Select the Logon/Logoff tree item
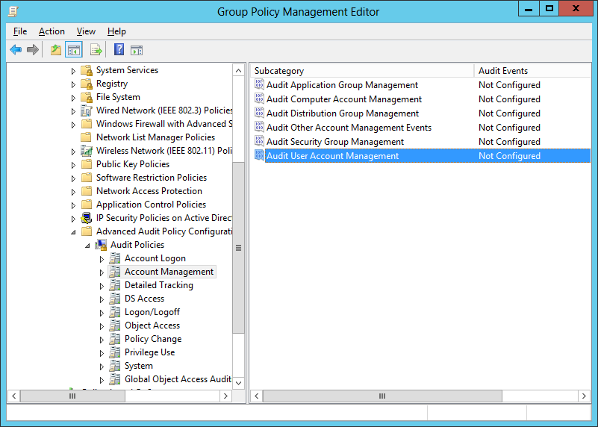Image resolution: width=598 pixels, height=427 pixels. [152, 312]
